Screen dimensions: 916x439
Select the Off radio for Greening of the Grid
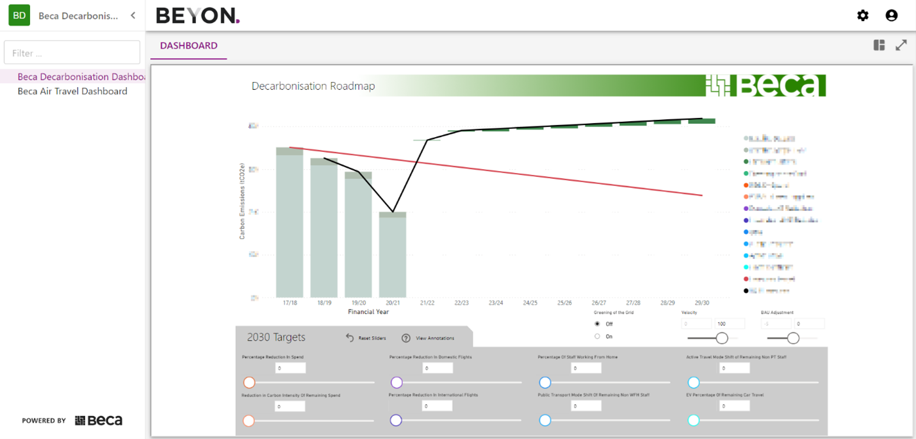pos(596,324)
